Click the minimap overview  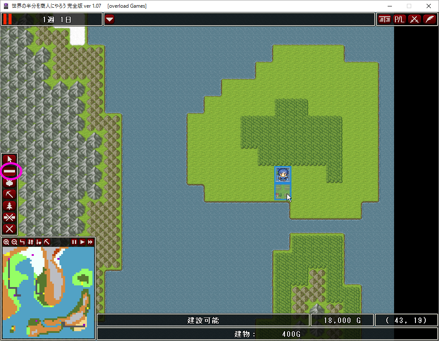[x=48, y=293]
